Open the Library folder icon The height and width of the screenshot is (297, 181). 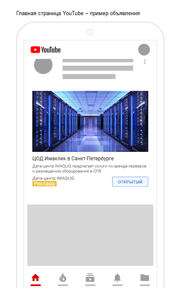click(x=145, y=278)
